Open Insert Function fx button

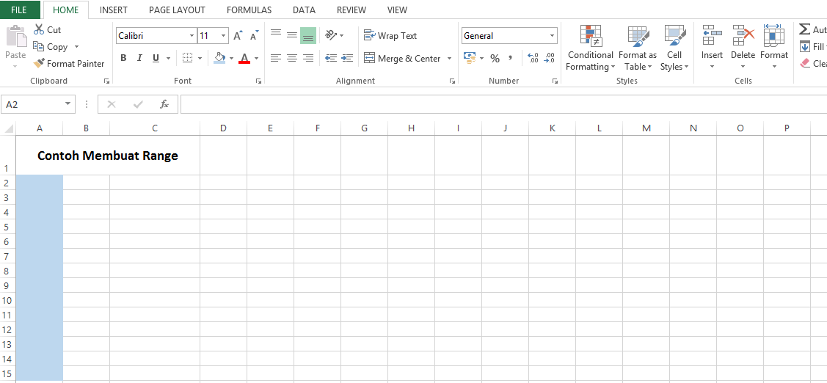pos(164,104)
